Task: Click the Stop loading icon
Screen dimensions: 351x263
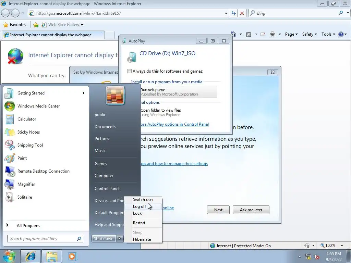Action: click(242, 13)
